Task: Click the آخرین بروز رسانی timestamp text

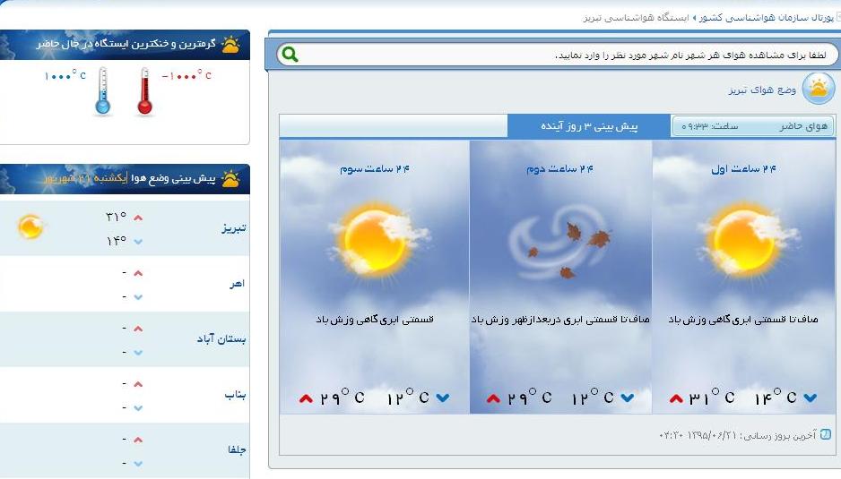Action: (738, 435)
